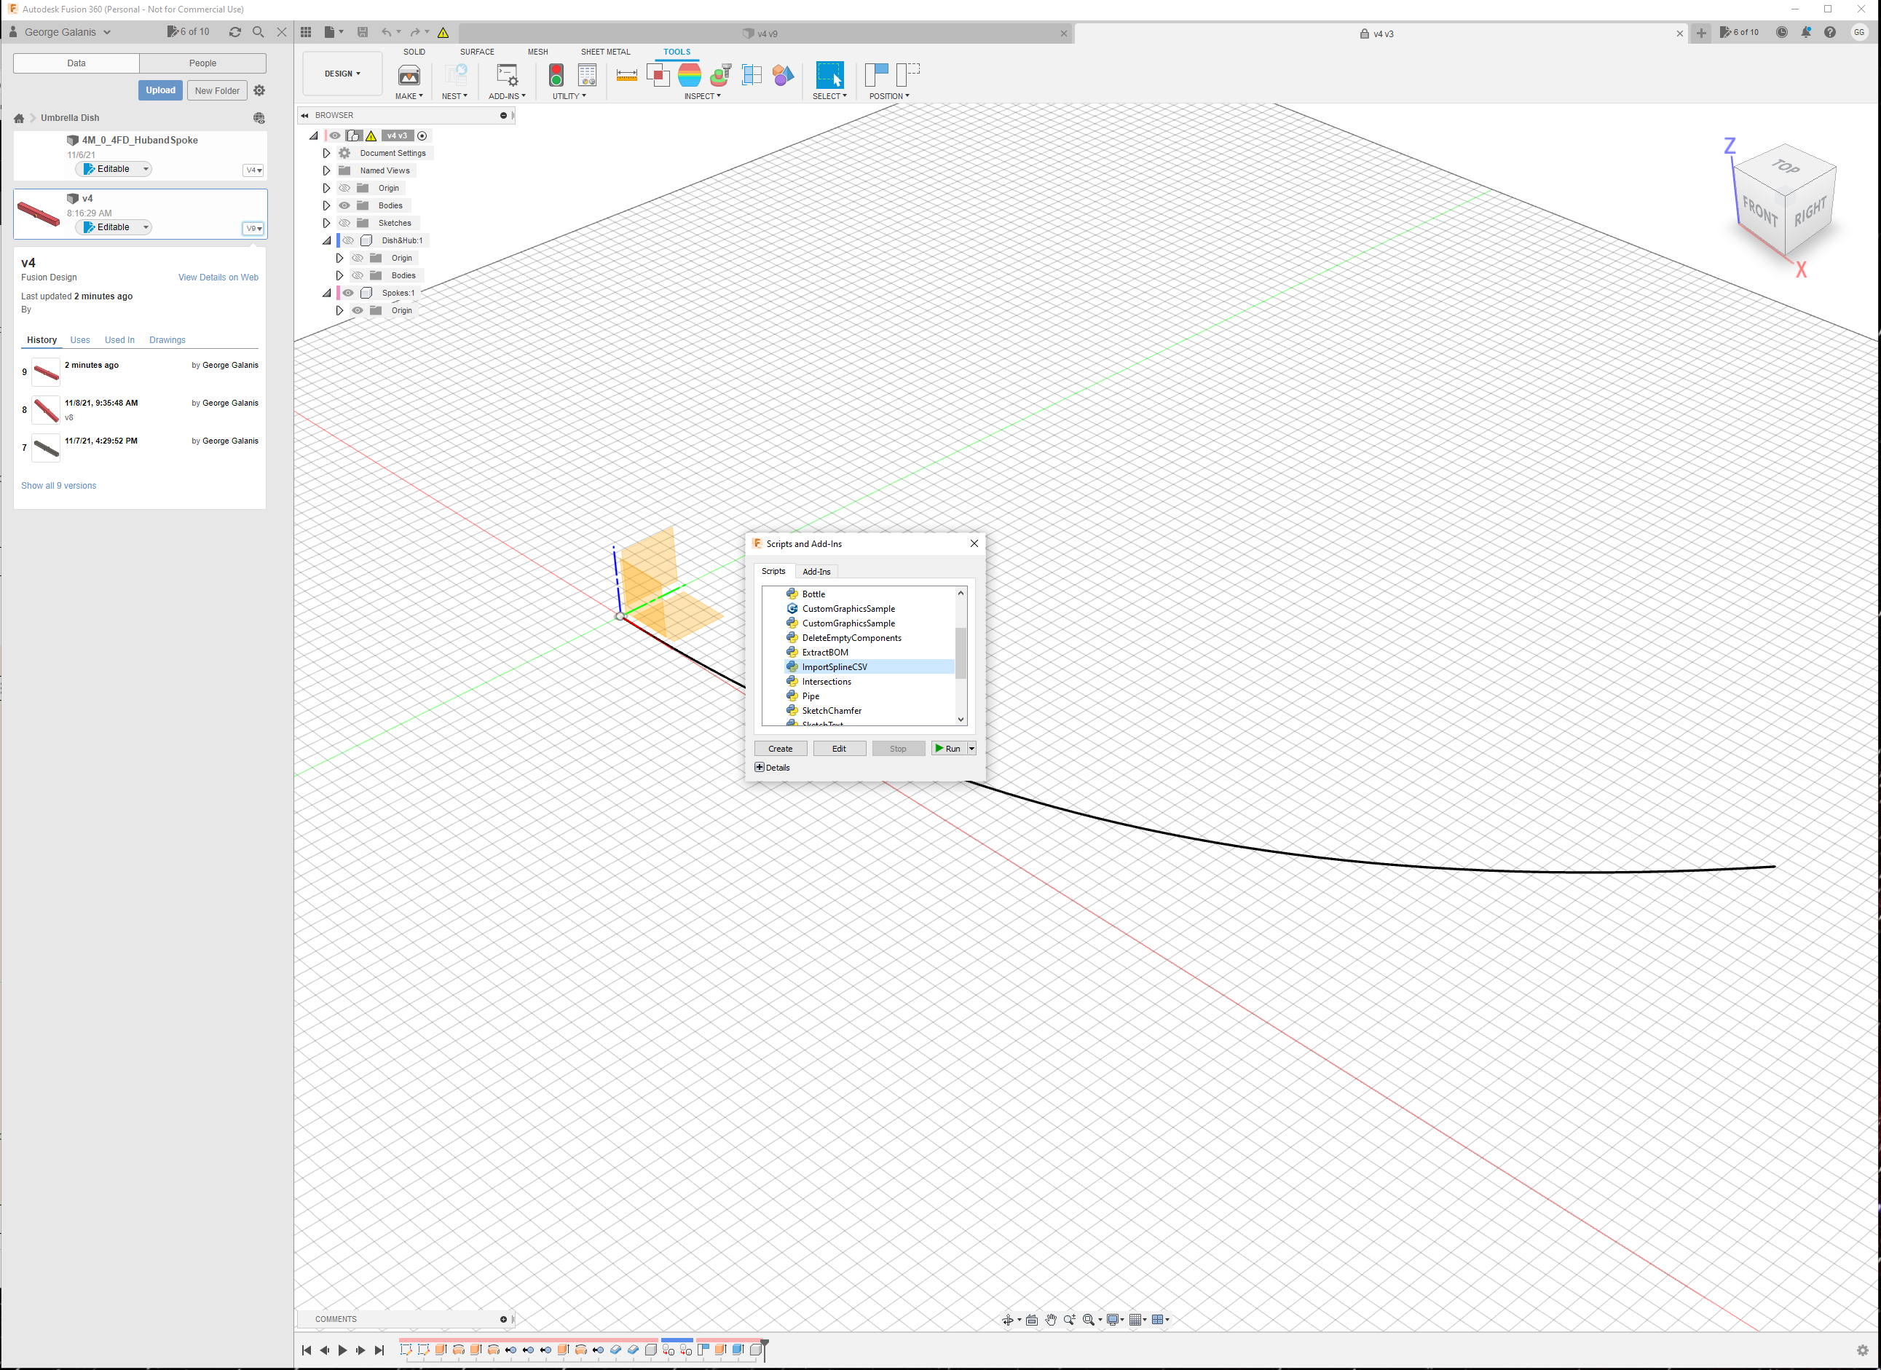
Task: Switch to the Add-Ins tab in dialog
Action: [816, 572]
